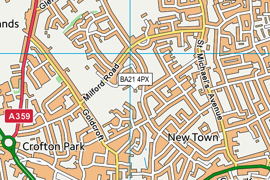Click the green park strip near top
Image resolution: width=270 pixels, height=180 pixels.
click(x=79, y=21)
